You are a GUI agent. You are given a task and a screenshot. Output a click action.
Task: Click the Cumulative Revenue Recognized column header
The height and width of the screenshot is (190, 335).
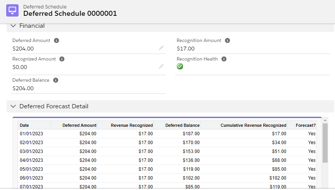pyautogui.click(x=253, y=125)
